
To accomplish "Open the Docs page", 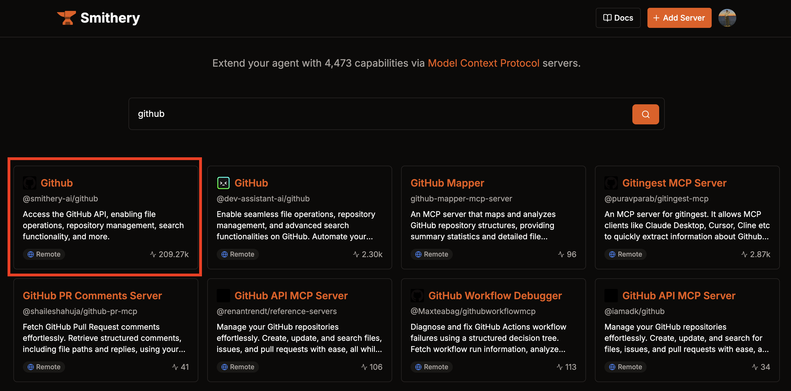I will click(x=618, y=18).
